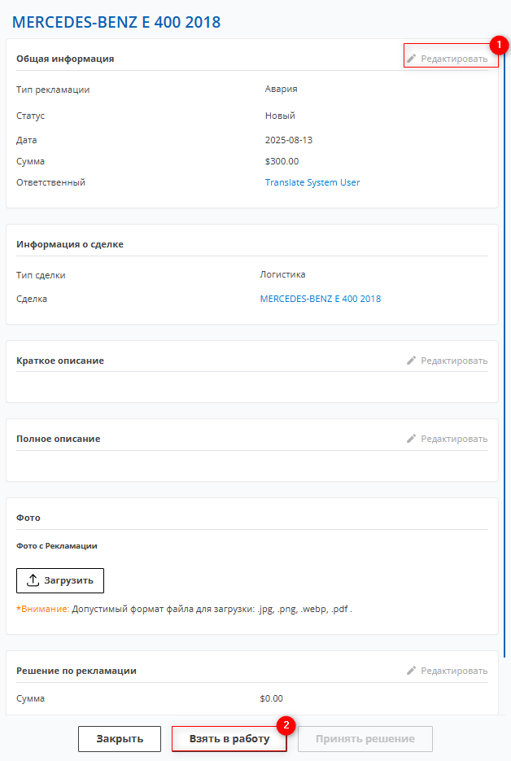Click Взять в работу button
The image size is (511, 761).
pyautogui.click(x=229, y=739)
